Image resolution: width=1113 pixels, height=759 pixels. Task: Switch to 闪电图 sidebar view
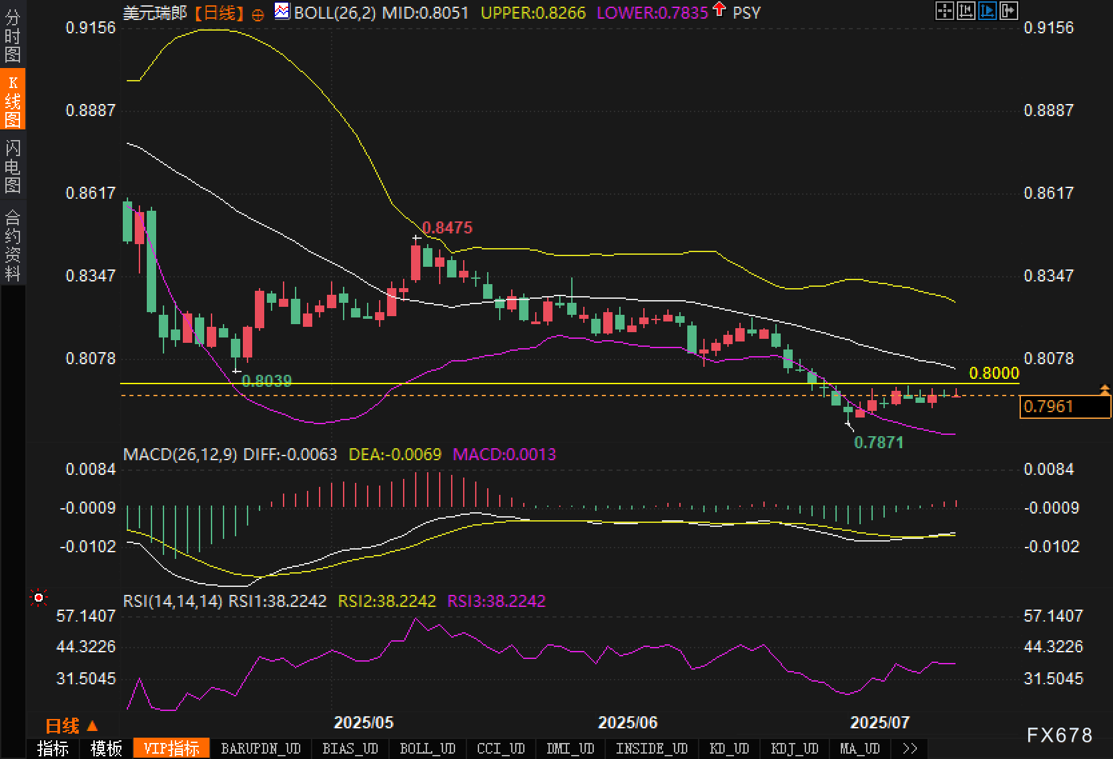click(x=13, y=166)
